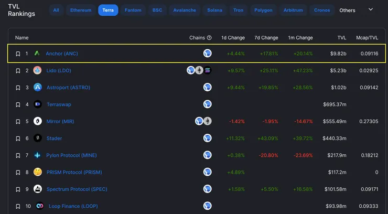Viewport: 388px width, 214px height.
Task: Click the Anchor protocol logo icon
Action: pyautogui.click(x=37, y=53)
